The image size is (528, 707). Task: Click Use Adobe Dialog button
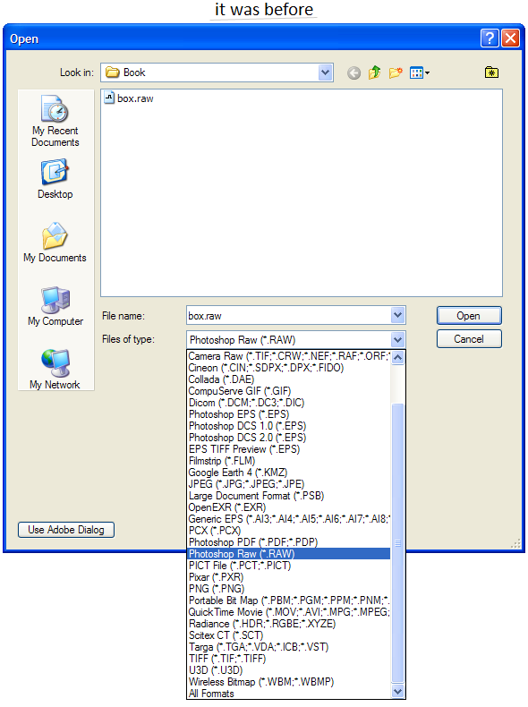coord(66,529)
